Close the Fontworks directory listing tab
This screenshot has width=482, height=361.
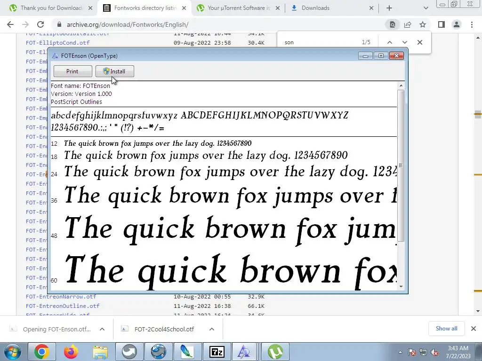(x=184, y=8)
